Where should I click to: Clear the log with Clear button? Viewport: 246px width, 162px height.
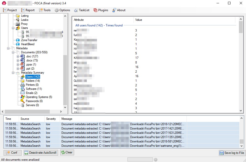pos(67,152)
